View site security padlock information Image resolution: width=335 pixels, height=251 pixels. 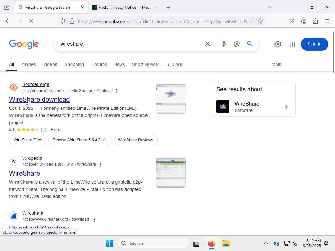click(72, 21)
